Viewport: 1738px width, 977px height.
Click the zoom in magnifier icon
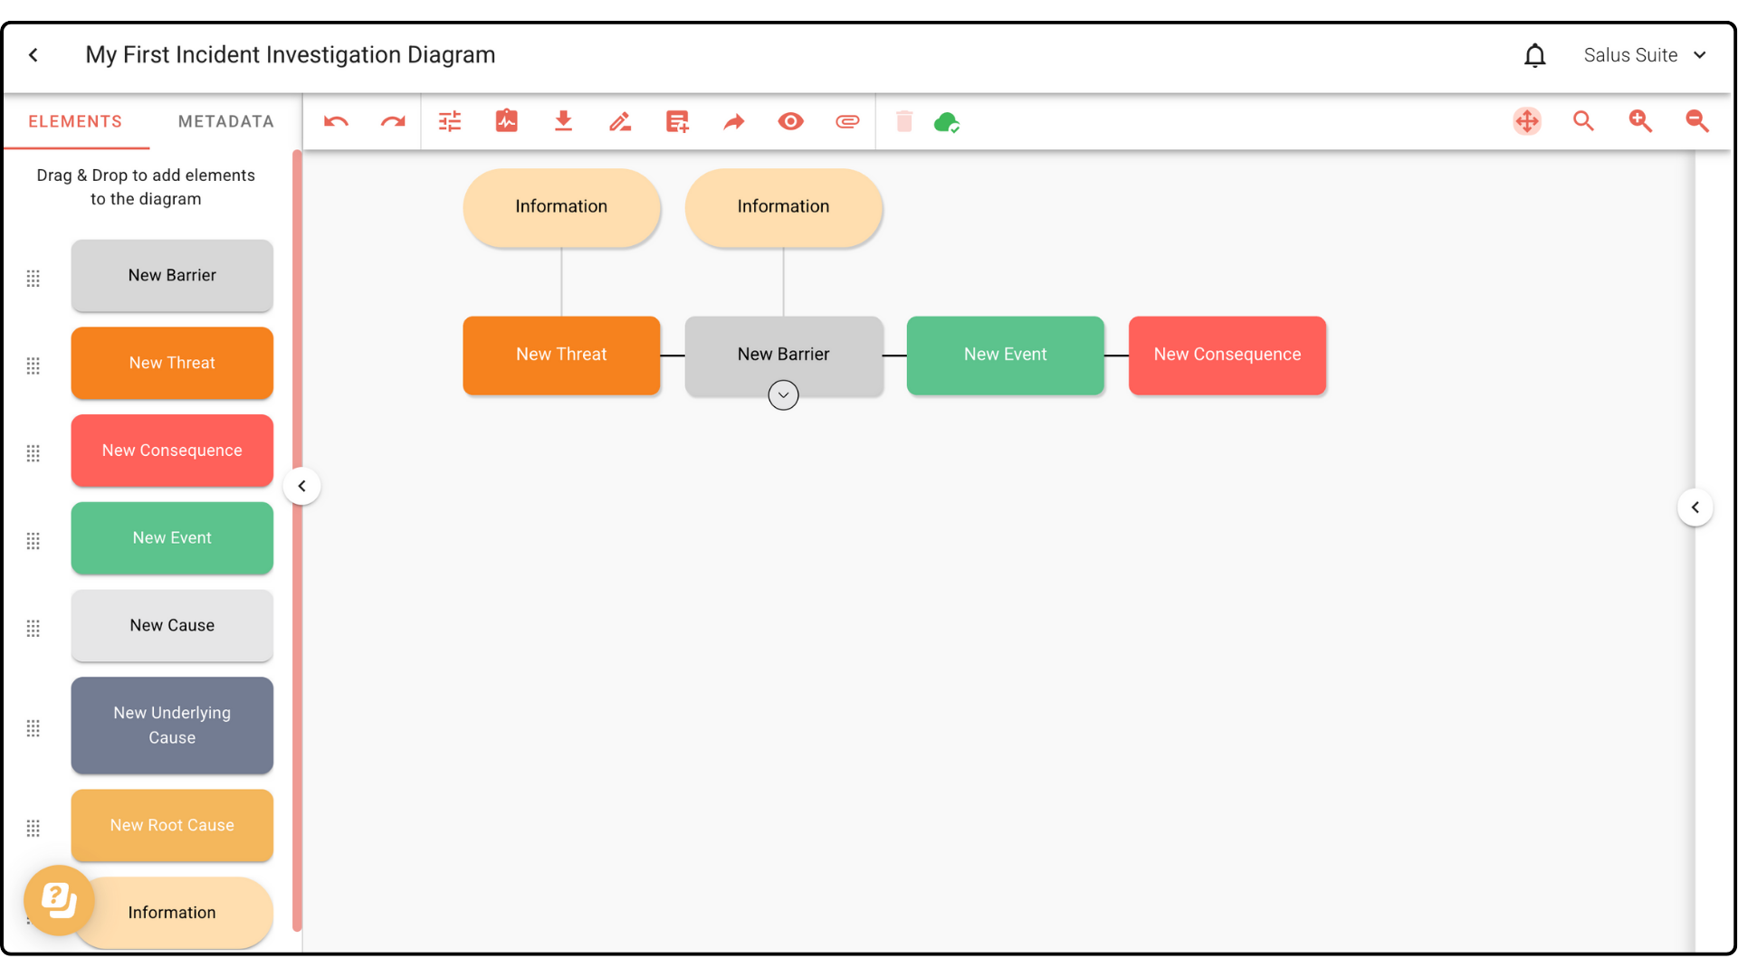pyautogui.click(x=1640, y=121)
